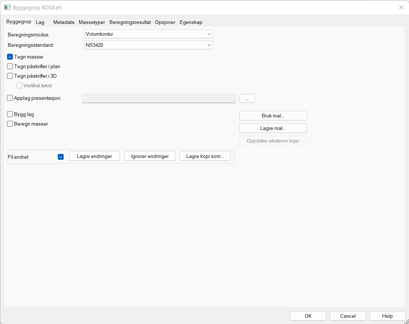
Task: Open the Massetyper tab
Action: (92, 22)
